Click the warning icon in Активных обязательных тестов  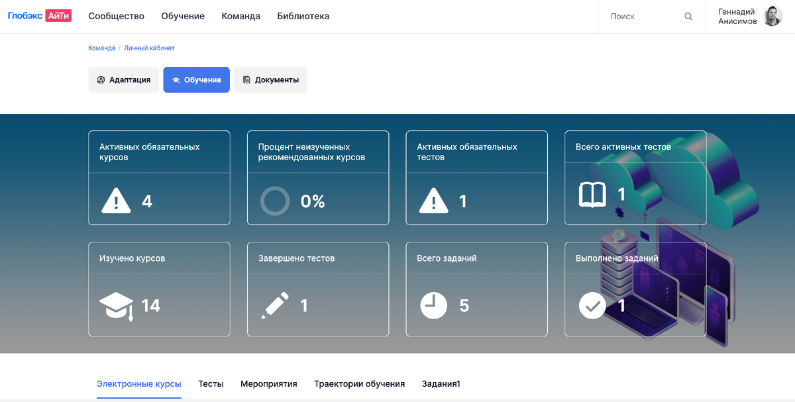tap(434, 201)
